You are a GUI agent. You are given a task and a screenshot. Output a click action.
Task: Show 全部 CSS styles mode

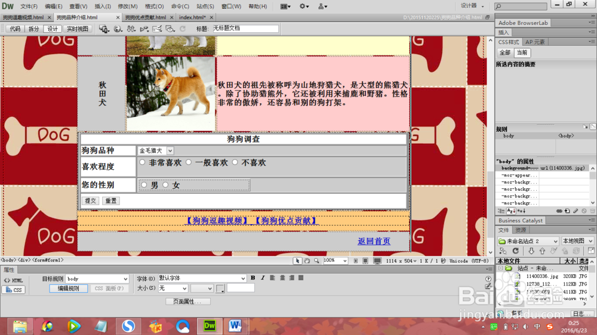(505, 52)
